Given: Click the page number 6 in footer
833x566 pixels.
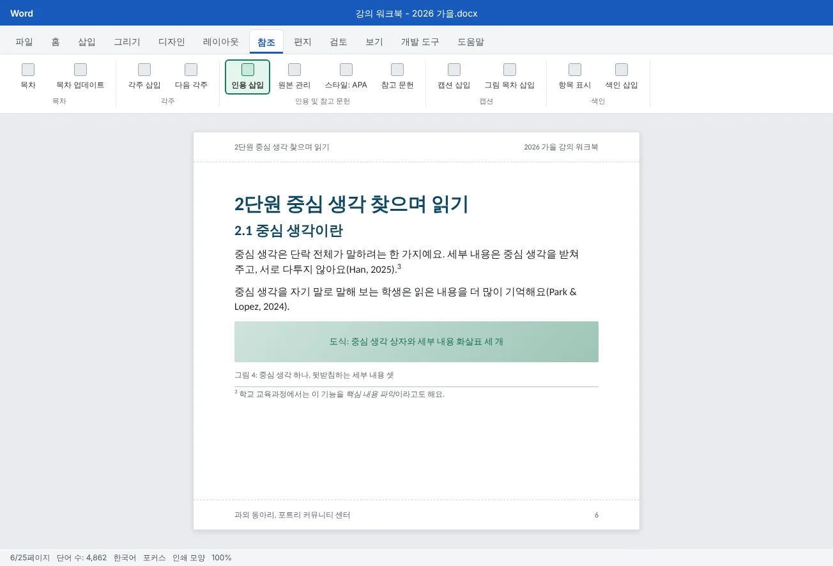Looking at the screenshot, I should tap(597, 515).
